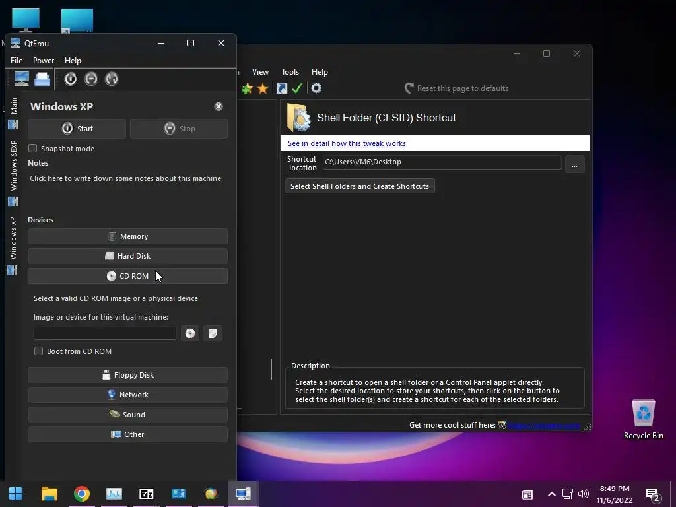Click the new virtual machine monitor toolbar icon
Image resolution: width=676 pixels, height=507 pixels.
click(x=22, y=79)
